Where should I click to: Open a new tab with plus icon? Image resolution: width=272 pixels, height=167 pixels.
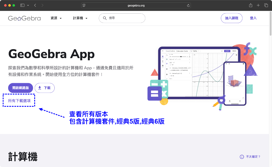click(x=258, y=5)
